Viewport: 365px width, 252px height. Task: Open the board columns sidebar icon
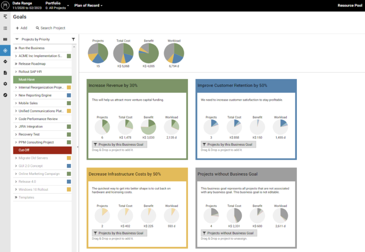[x=5, y=39]
